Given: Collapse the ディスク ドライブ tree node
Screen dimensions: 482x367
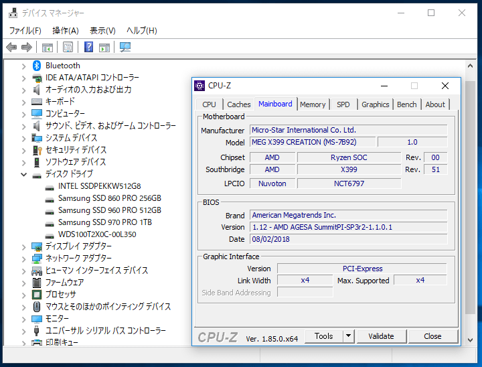Looking at the screenshot, I should (23, 174).
